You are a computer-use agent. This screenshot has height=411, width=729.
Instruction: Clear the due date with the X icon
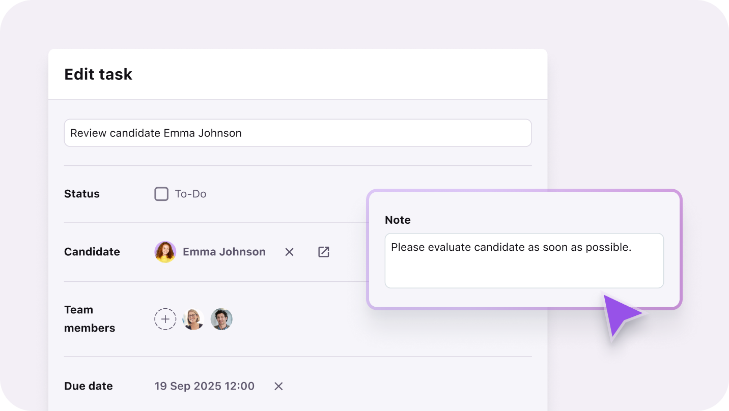278,386
